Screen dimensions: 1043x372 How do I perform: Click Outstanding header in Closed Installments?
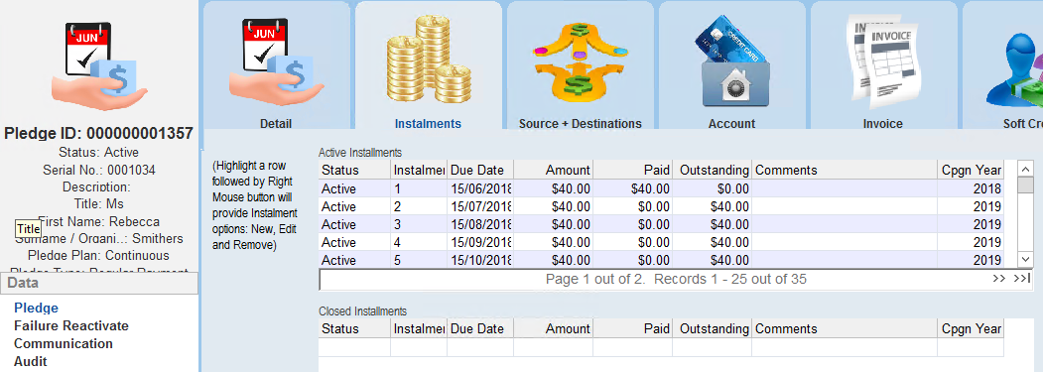coord(713,328)
